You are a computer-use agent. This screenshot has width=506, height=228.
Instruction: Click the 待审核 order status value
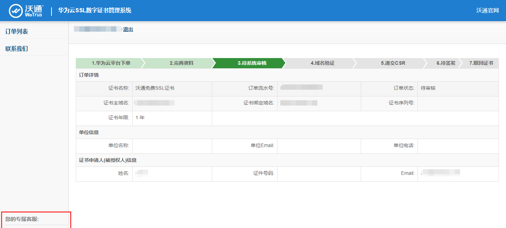click(x=428, y=88)
